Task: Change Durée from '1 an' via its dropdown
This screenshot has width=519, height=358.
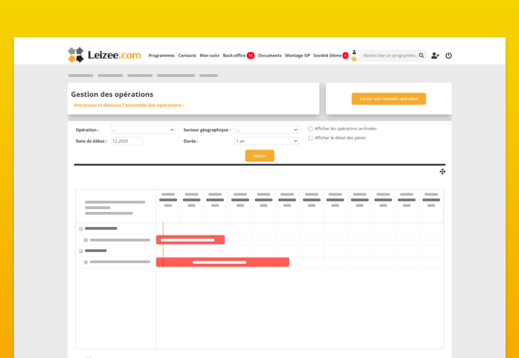Action: [x=266, y=141]
